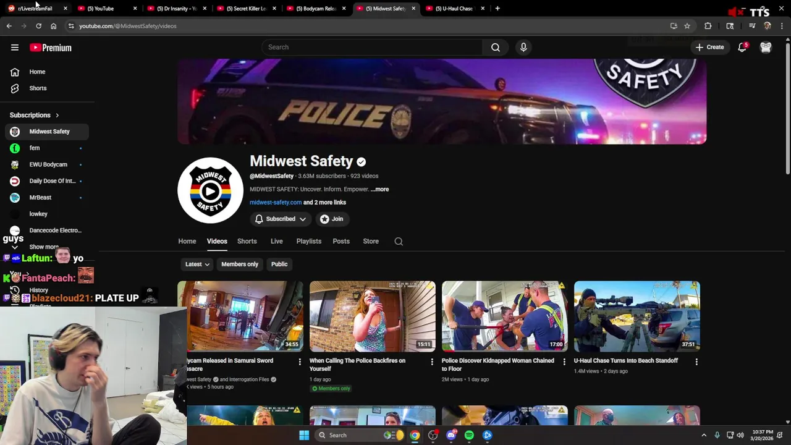Viewport: 791px width, 445px height.
Task: Open the notifications bell
Action: [742, 47]
